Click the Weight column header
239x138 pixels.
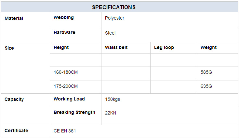pyautogui.click(x=208, y=47)
